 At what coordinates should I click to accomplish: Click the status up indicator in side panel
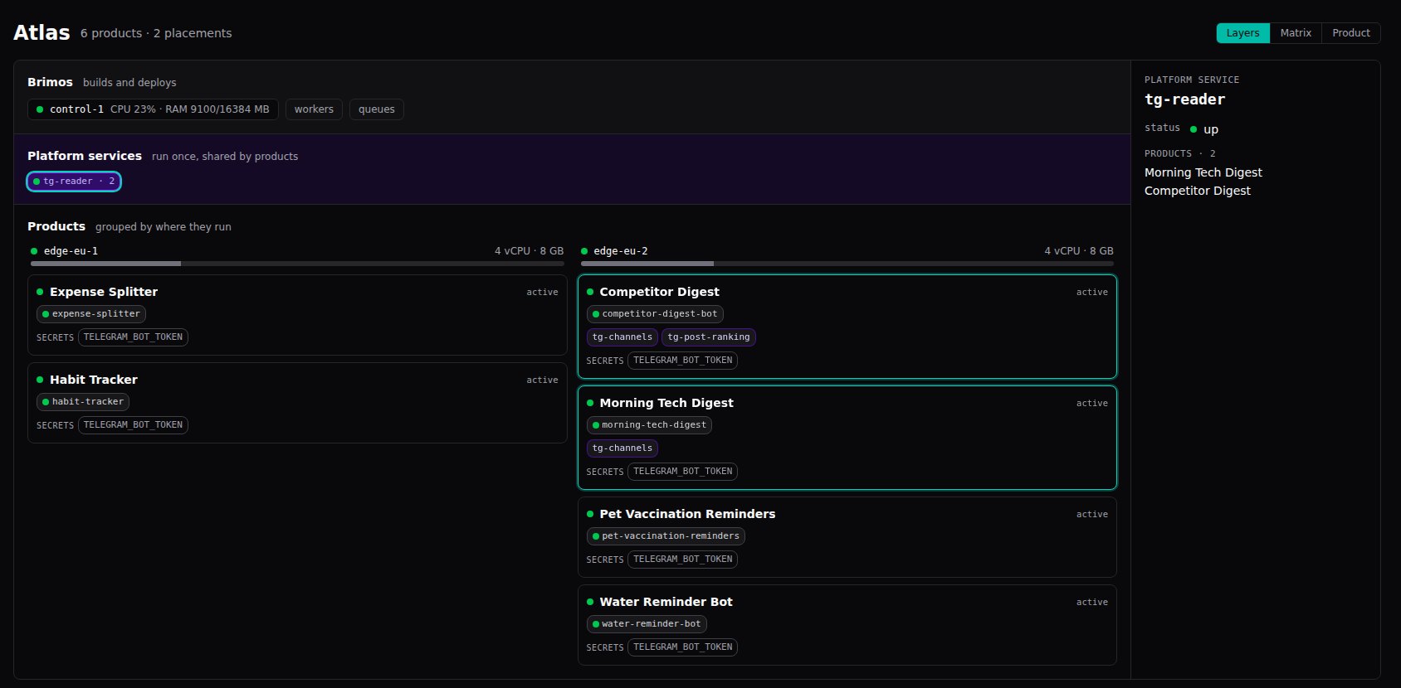tap(1204, 129)
